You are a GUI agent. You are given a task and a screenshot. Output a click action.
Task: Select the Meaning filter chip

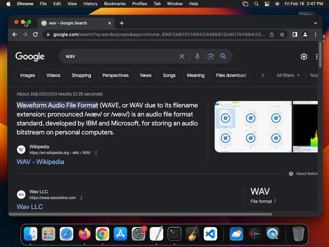(196, 75)
